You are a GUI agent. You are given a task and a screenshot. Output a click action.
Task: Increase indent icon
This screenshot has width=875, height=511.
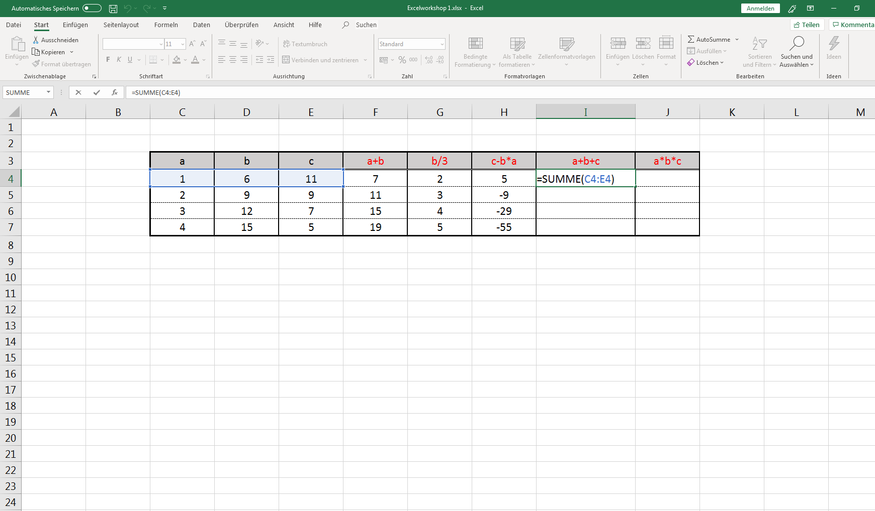pos(271,60)
